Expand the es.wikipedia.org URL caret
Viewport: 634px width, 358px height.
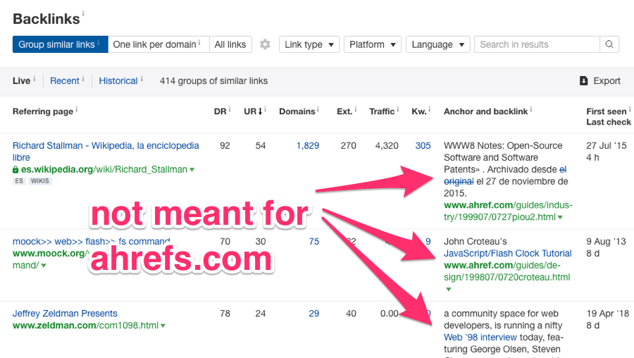[x=192, y=170]
